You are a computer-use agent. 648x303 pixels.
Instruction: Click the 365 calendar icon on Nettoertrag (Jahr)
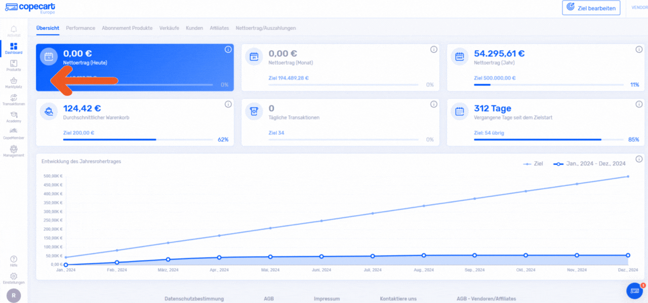point(460,57)
